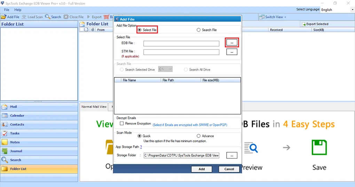Select Advance scan mode

(198, 136)
